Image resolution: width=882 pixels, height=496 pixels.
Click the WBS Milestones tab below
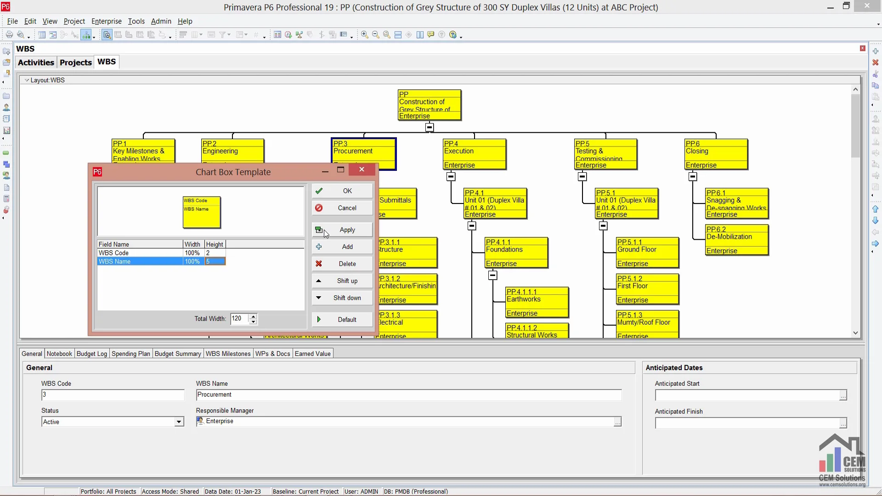228,354
